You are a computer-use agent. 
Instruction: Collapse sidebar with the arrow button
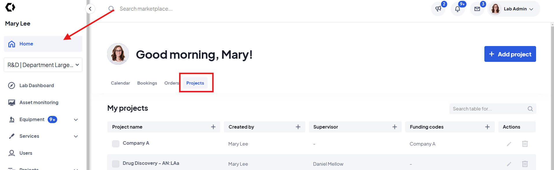click(90, 9)
